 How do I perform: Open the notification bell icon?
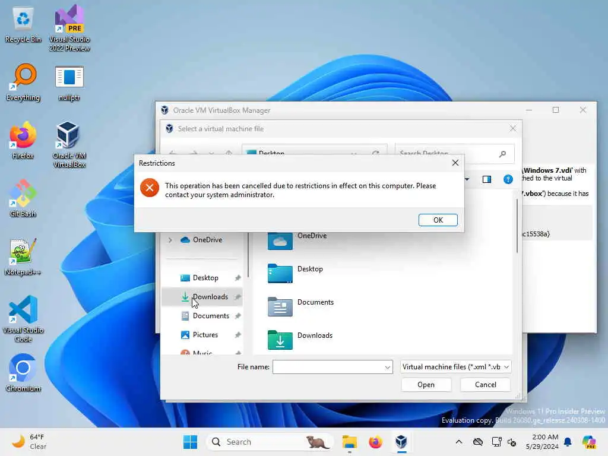[568, 442]
